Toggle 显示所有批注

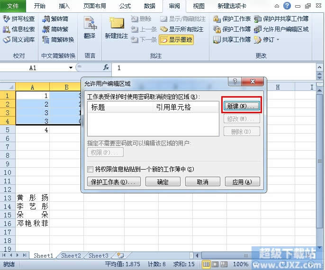tap(181, 29)
